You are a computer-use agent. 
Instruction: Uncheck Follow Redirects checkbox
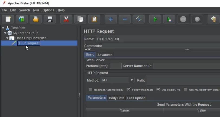(x=128, y=89)
